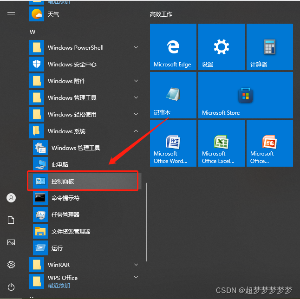Select the 任务管理器 label text
This screenshot has height=299, width=300.
tap(65, 214)
